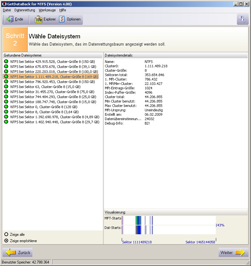The width and height of the screenshot is (251, 266).
Task: Open the Datenrettung menu
Action: pos(25,10)
